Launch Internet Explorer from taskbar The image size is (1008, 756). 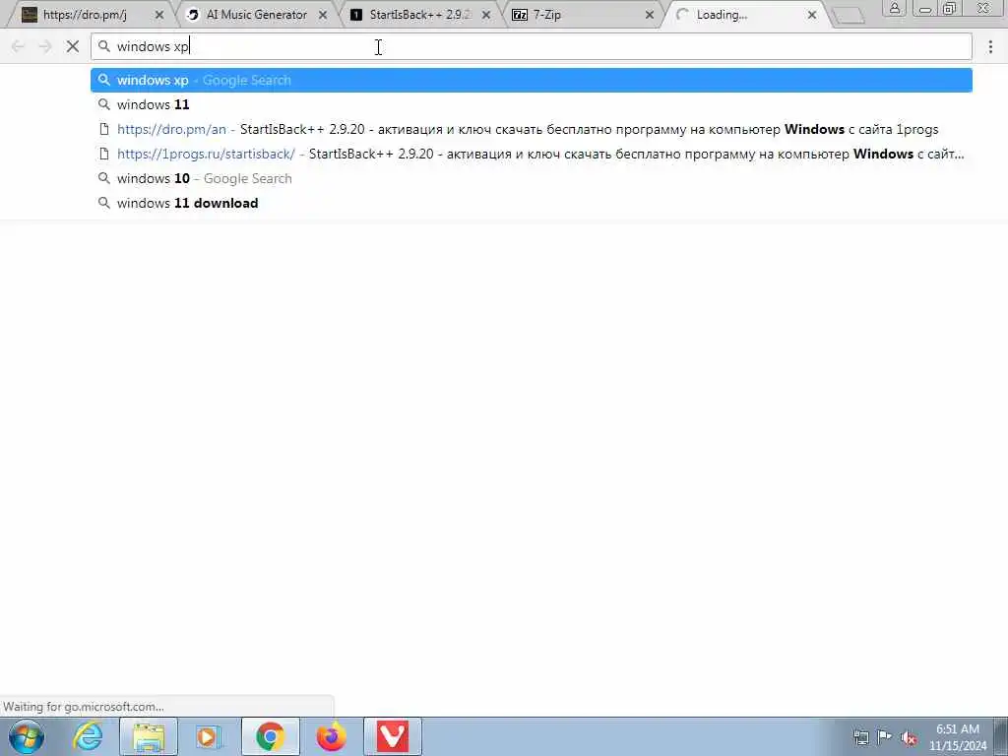point(88,736)
